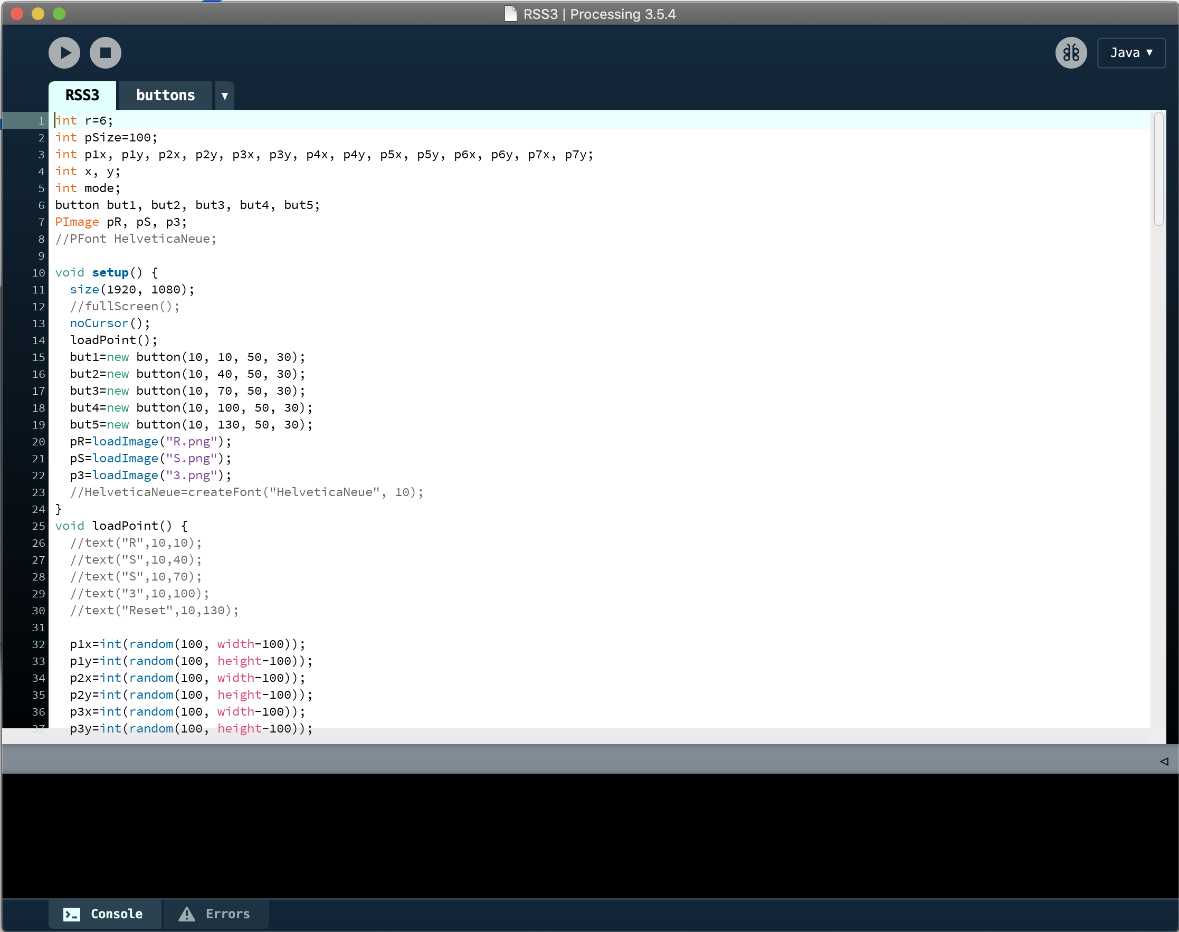Viewport: 1179px width, 932px height.
Task: Click the '//HelveticaNeue=createFont' comment line
Action: [x=246, y=492]
